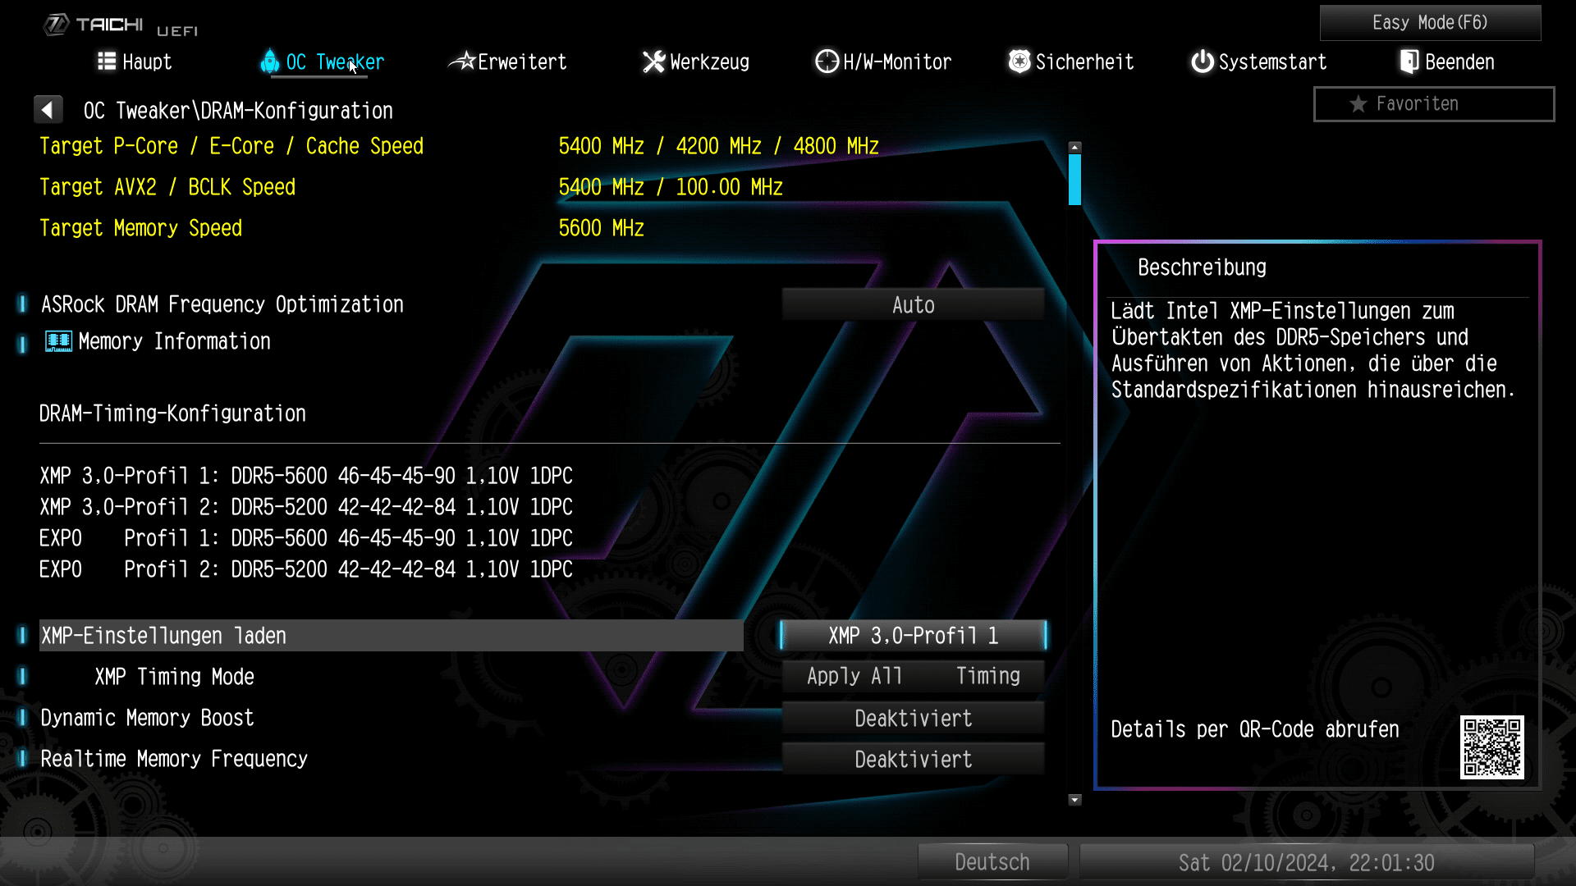Toggle Realtime Memory Frequency Deaktiviert value
The image size is (1576, 886).
pos(913,760)
